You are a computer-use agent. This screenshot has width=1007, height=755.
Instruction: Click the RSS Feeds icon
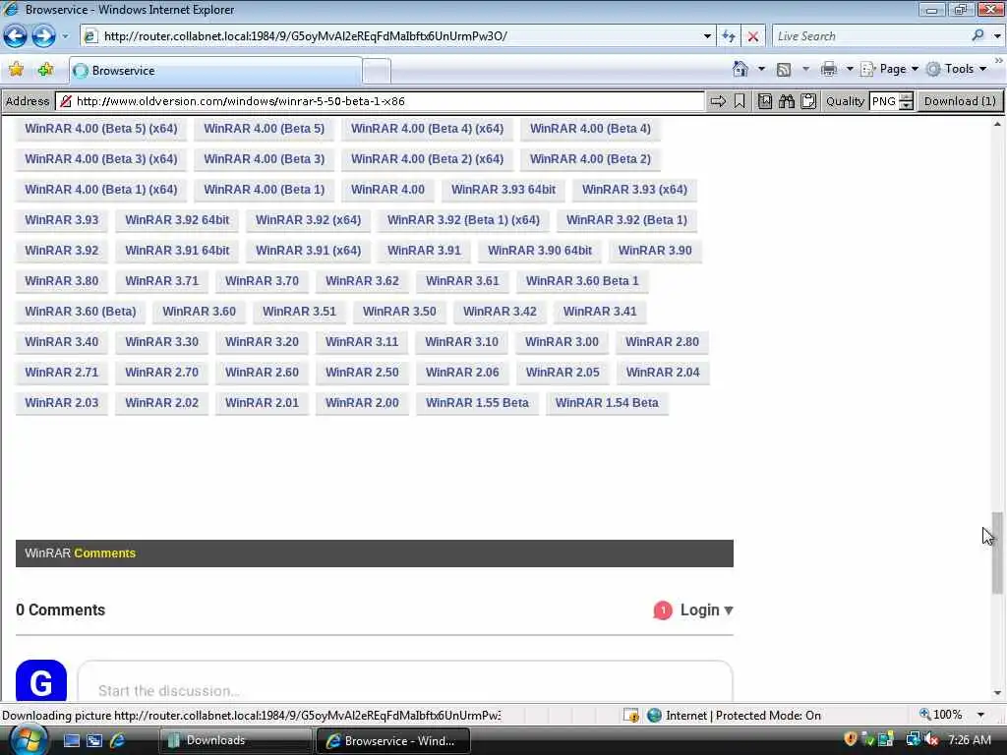click(x=784, y=70)
